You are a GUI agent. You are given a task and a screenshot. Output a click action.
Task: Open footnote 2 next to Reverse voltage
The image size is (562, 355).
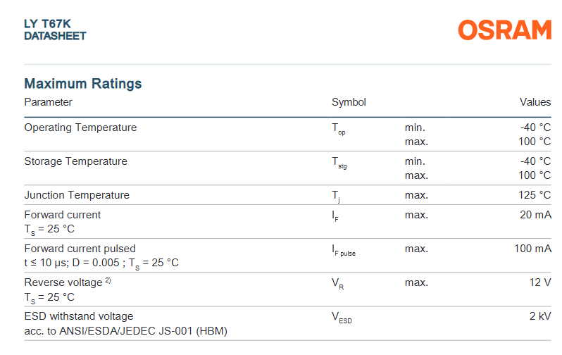click(x=108, y=280)
